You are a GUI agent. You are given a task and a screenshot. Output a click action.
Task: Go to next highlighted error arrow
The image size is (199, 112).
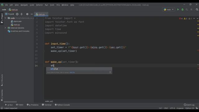(197, 19)
